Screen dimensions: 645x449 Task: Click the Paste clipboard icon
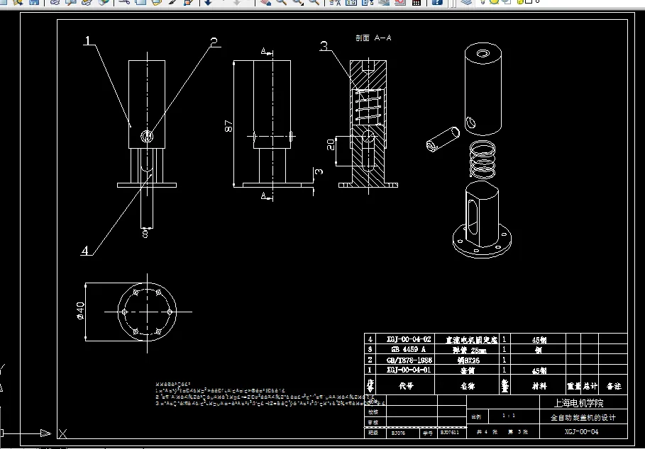coord(156,1)
